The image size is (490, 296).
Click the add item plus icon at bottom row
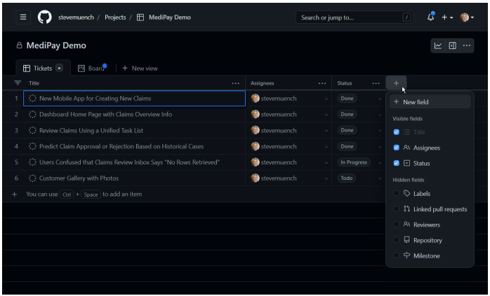point(14,195)
